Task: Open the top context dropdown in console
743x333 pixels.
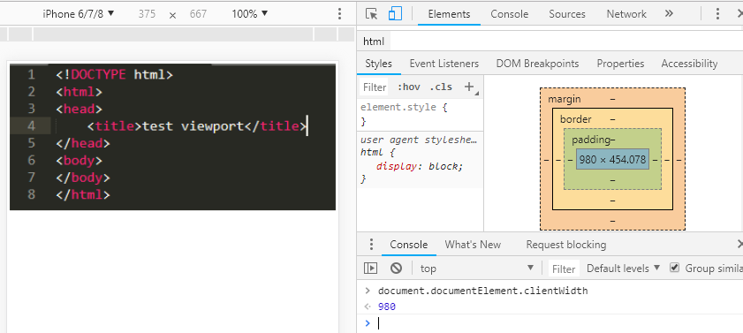Action: (477, 269)
